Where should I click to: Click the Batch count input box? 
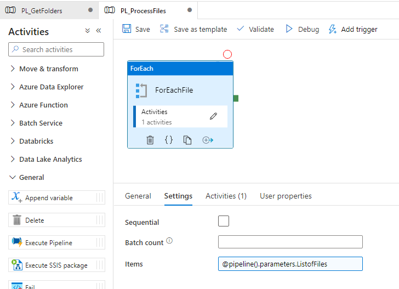click(x=290, y=242)
